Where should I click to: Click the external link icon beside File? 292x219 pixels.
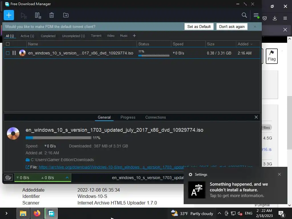[27, 167]
